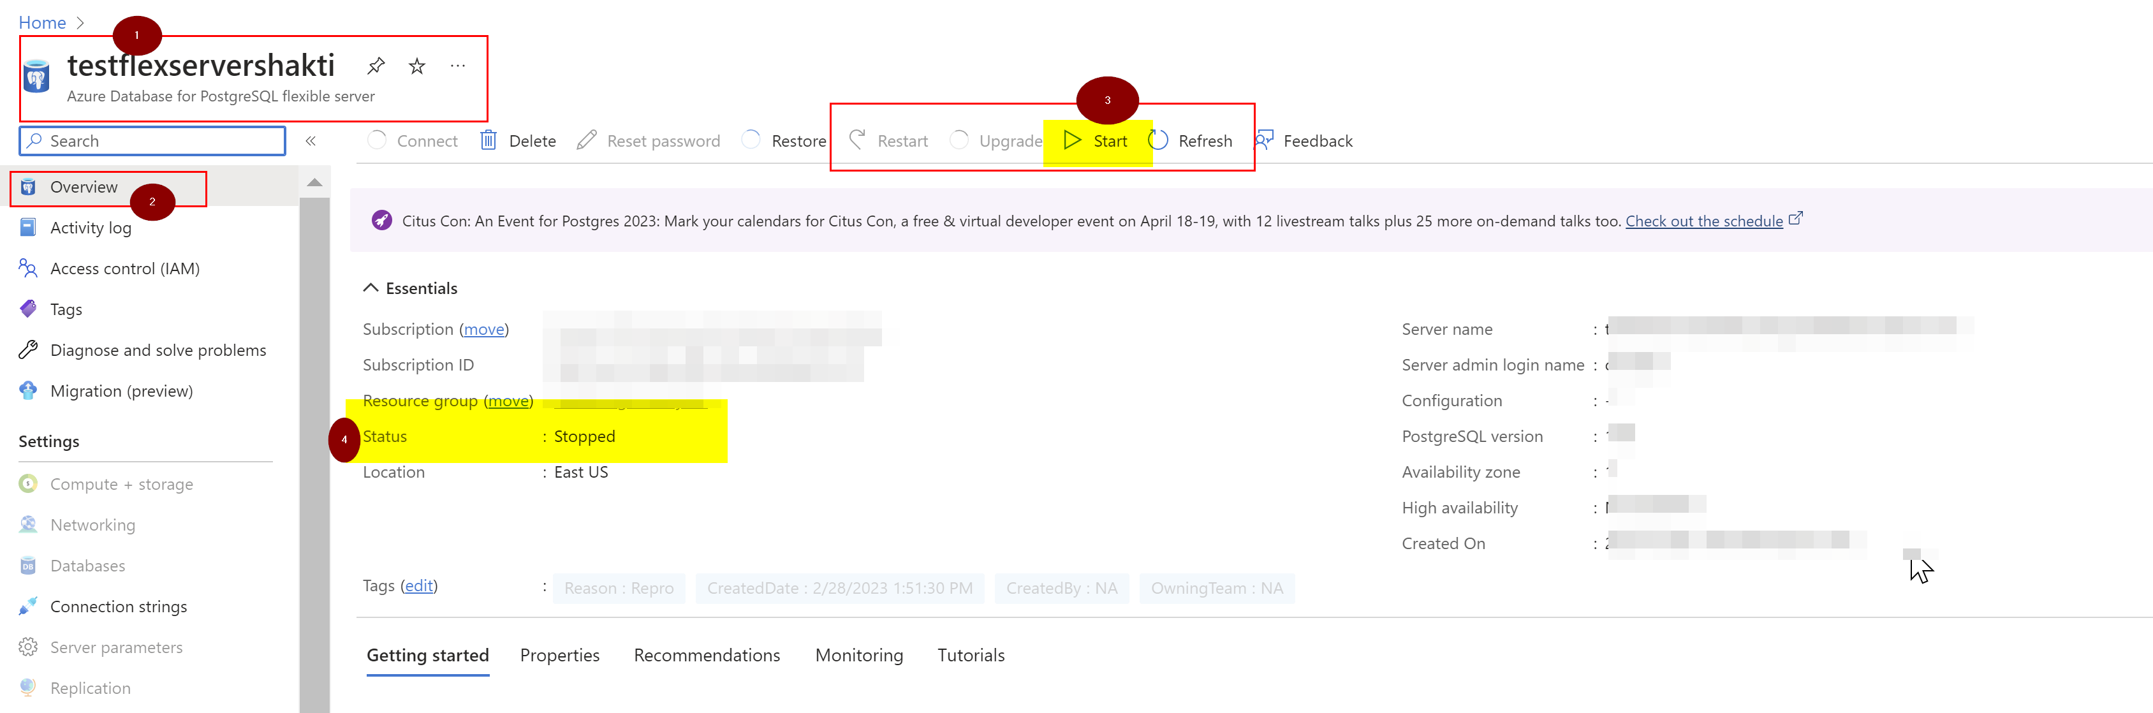
Task: Click the Migration cloud icon
Action: click(x=27, y=390)
